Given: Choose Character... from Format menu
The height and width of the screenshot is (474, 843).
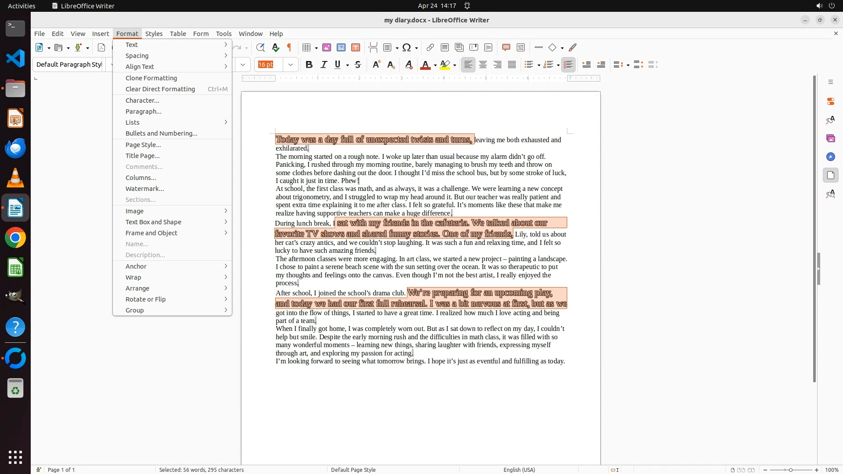Looking at the screenshot, I should coord(142,101).
